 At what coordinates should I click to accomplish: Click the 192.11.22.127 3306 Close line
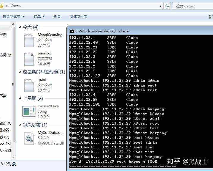104,76
